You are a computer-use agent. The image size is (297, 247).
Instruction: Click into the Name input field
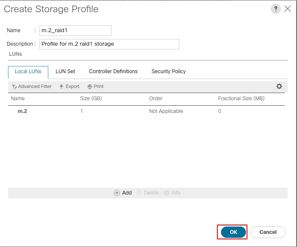tap(75, 30)
